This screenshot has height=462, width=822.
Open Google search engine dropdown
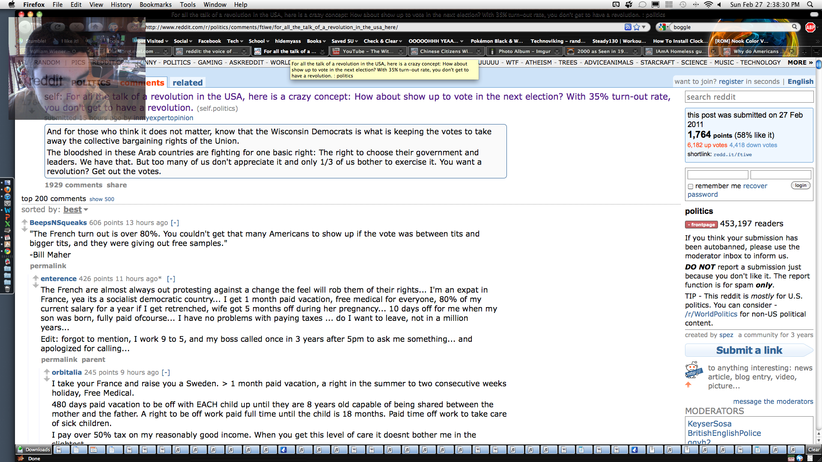pos(664,27)
